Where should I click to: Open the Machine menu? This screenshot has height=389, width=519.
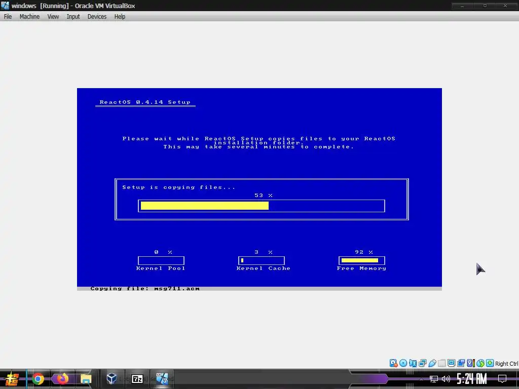29,17
